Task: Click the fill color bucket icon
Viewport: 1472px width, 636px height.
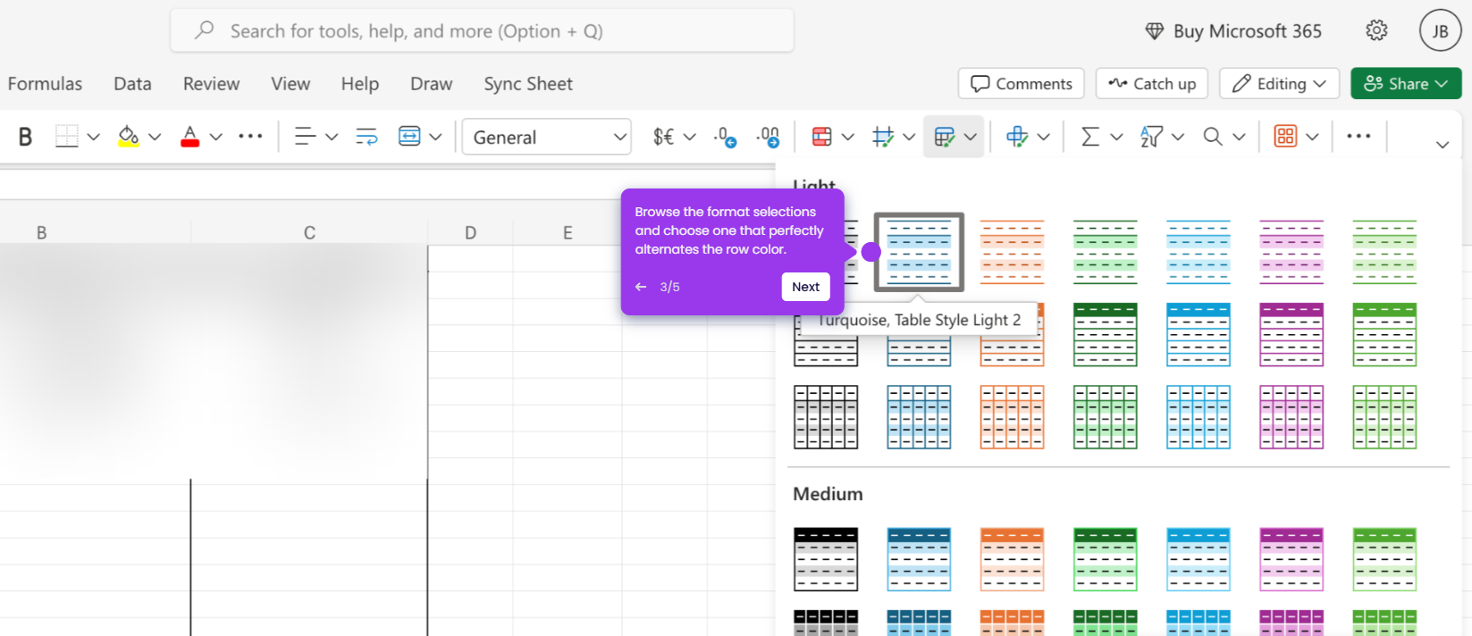Action: [129, 137]
